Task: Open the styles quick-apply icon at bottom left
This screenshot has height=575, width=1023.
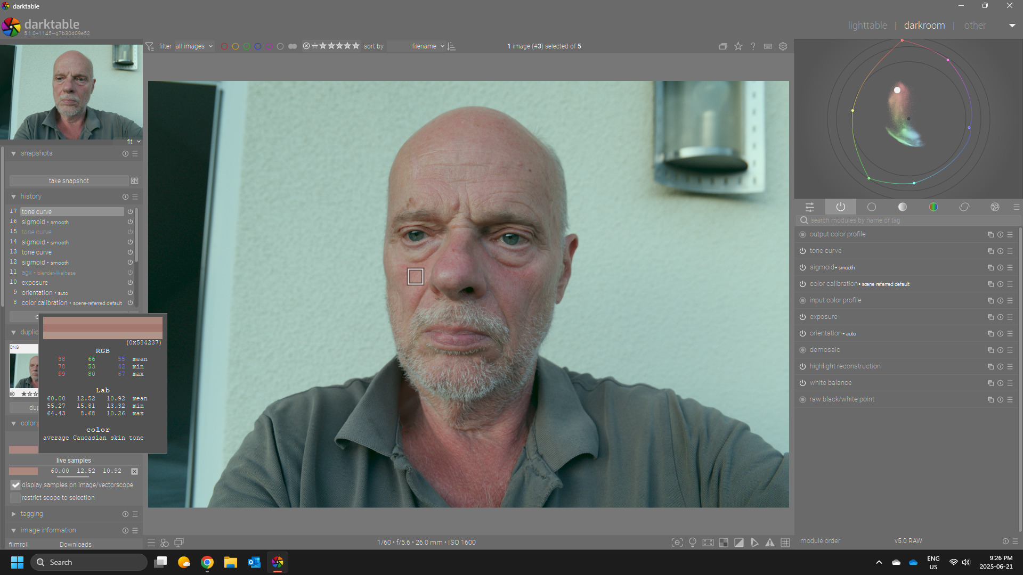Action: coord(165,543)
